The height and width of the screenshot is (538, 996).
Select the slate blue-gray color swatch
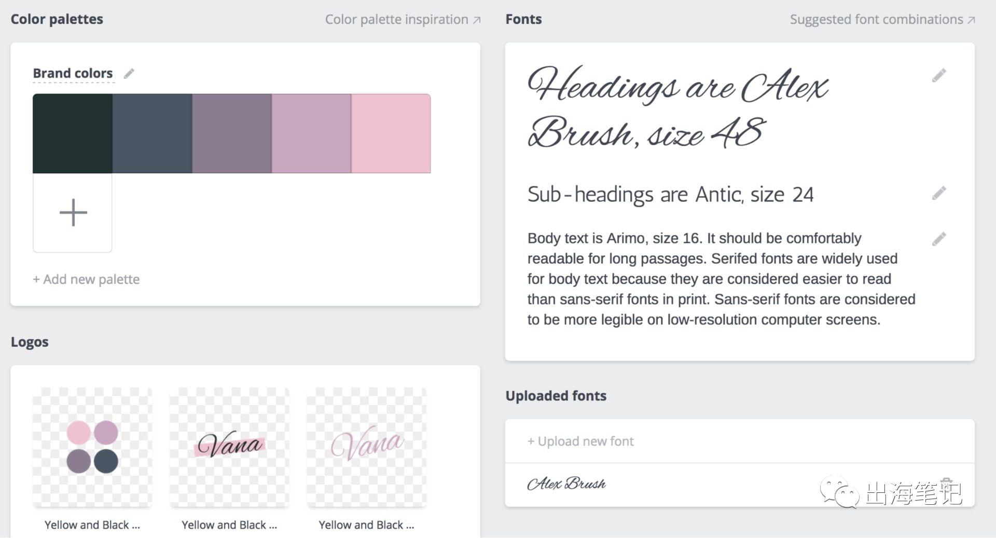pos(152,133)
